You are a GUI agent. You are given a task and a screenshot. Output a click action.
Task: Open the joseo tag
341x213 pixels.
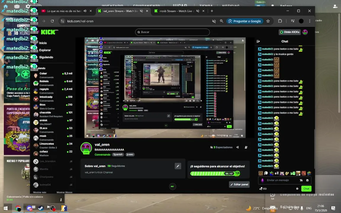[x=130, y=154]
